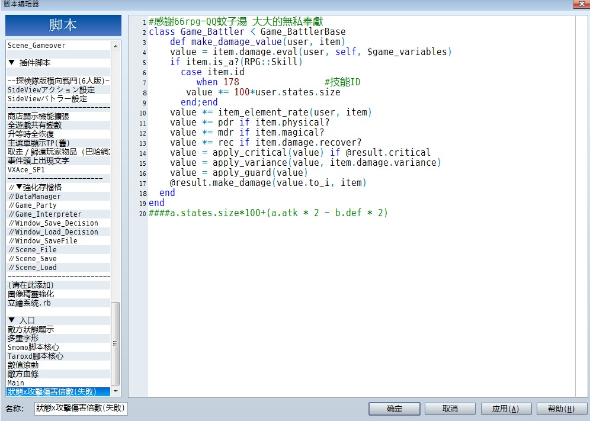Image resolution: width=590 pixels, height=421 pixels.
Task: Select 立繪系統.rb script
Action: (58, 303)
